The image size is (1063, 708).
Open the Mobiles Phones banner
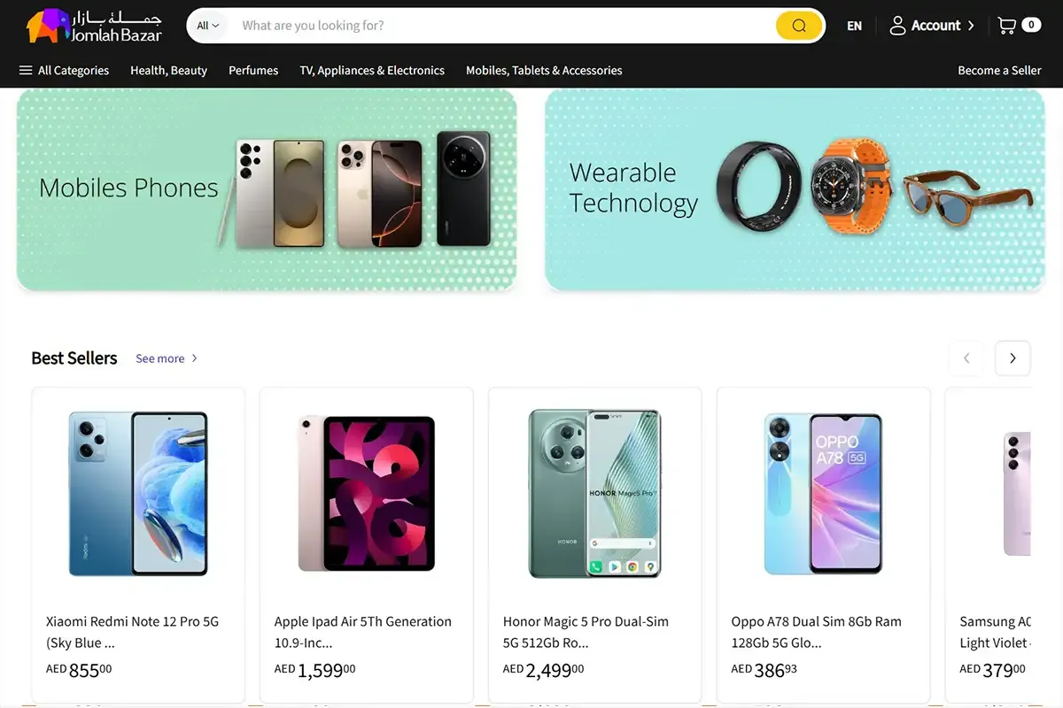click(266, 189)
